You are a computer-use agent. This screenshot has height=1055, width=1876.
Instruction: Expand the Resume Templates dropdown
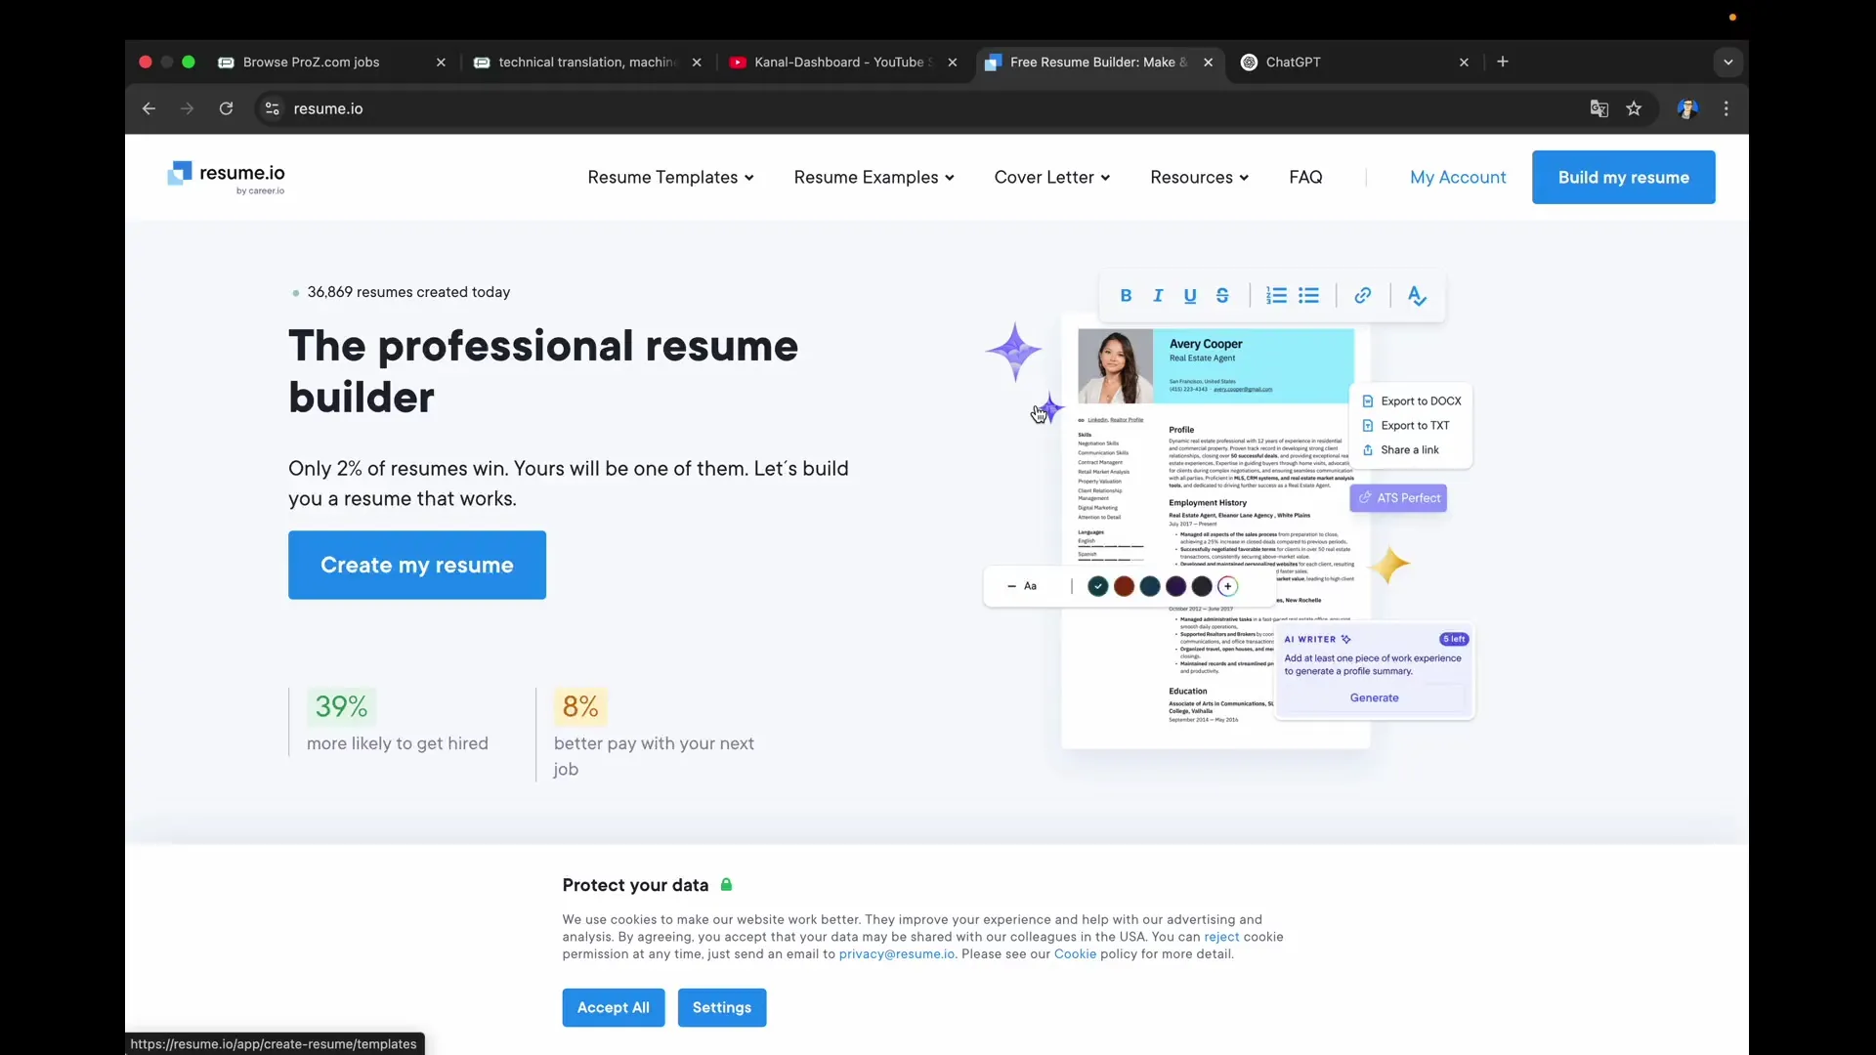pyautogui.click(x=670, y=177)
